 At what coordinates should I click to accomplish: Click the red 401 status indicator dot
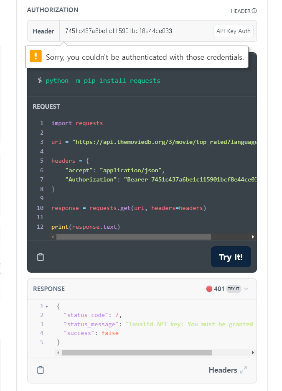[x=209, y=289]
